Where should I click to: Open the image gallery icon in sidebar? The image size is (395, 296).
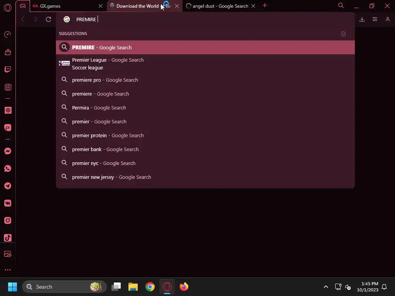pyautogui.click(x=8, y=254)
